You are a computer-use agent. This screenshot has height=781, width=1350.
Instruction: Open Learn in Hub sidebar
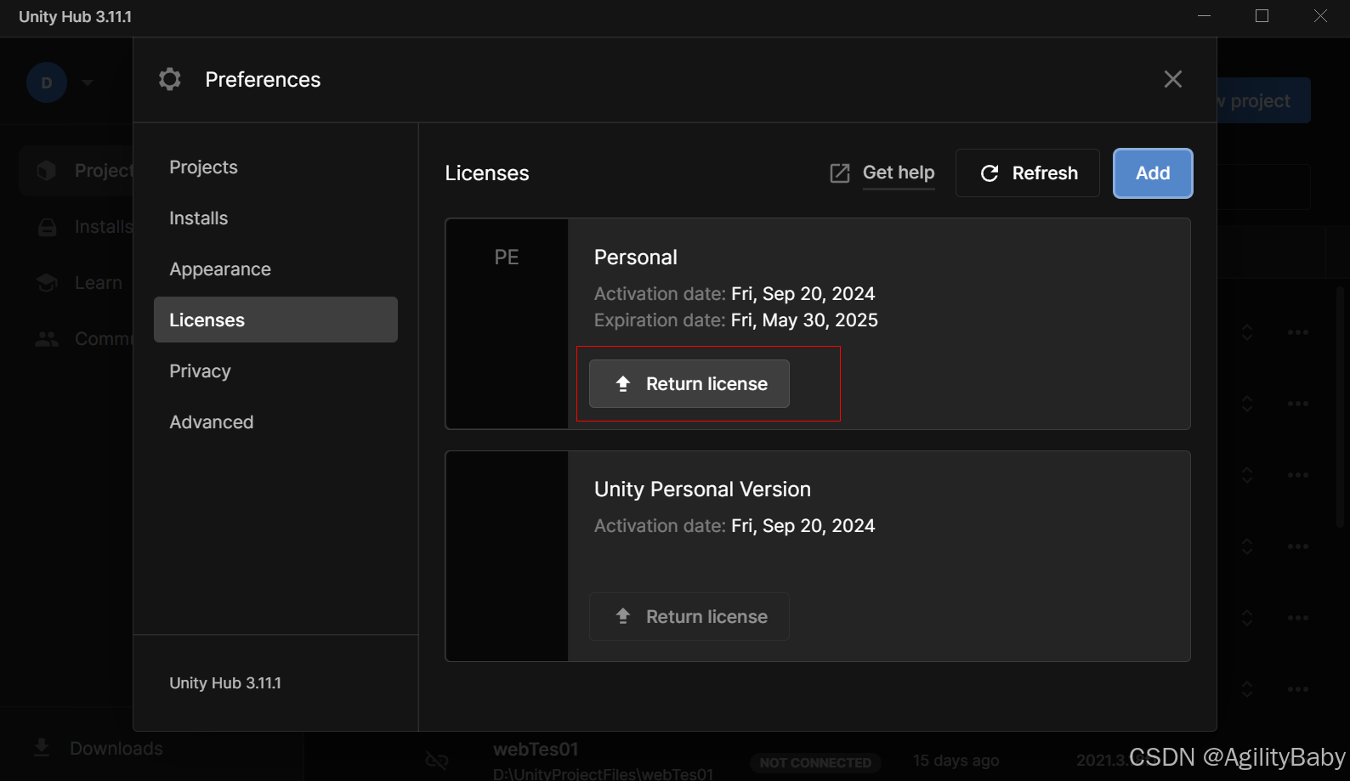(x=77, y=283)
